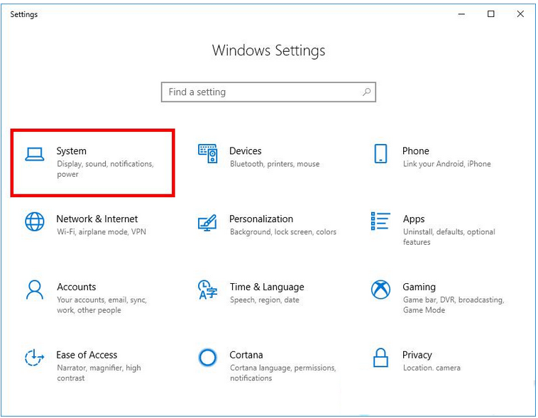Click the Time & Language icon
The image size is (538, 418).
207,290
